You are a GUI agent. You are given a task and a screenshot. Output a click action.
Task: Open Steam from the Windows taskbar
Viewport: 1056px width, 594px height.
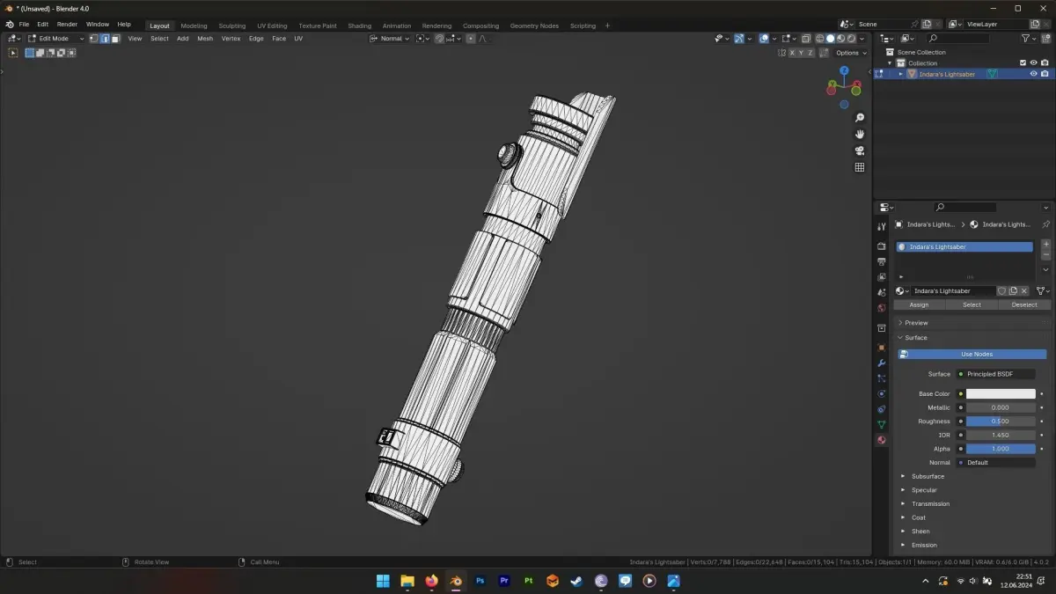(576, 581)
